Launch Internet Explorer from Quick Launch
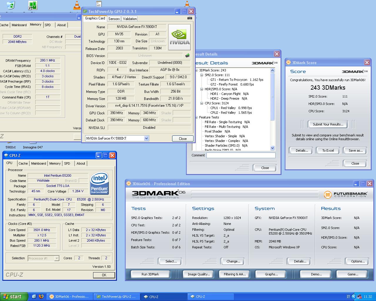Image resolution: width=376 pixels, height=301 pixels. pos(34,297)
